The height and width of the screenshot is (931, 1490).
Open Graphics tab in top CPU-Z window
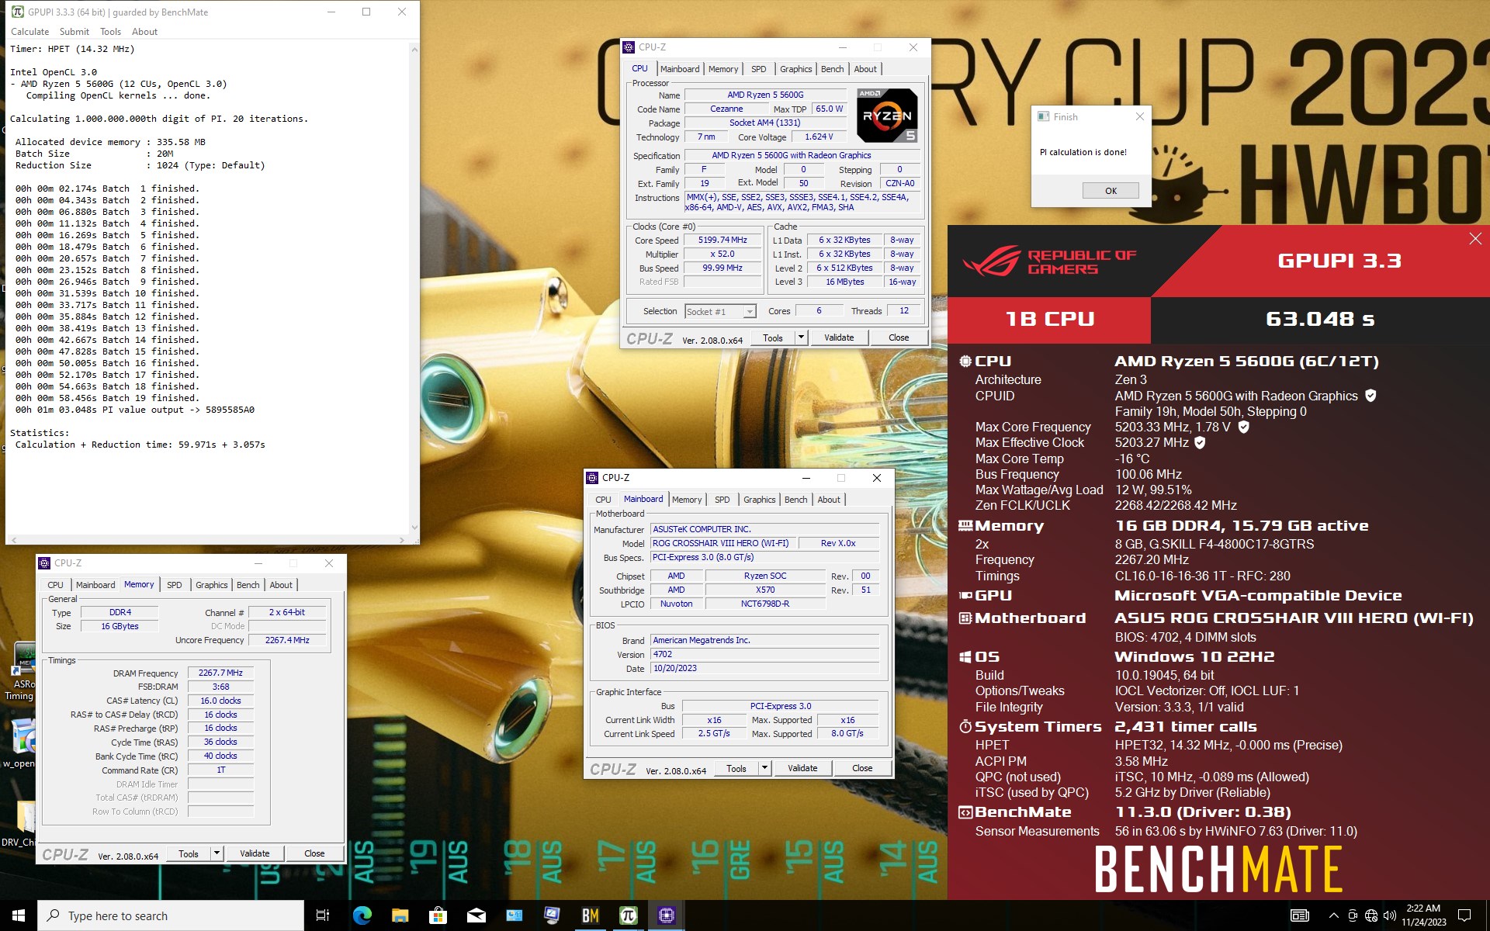pos(795,69)
